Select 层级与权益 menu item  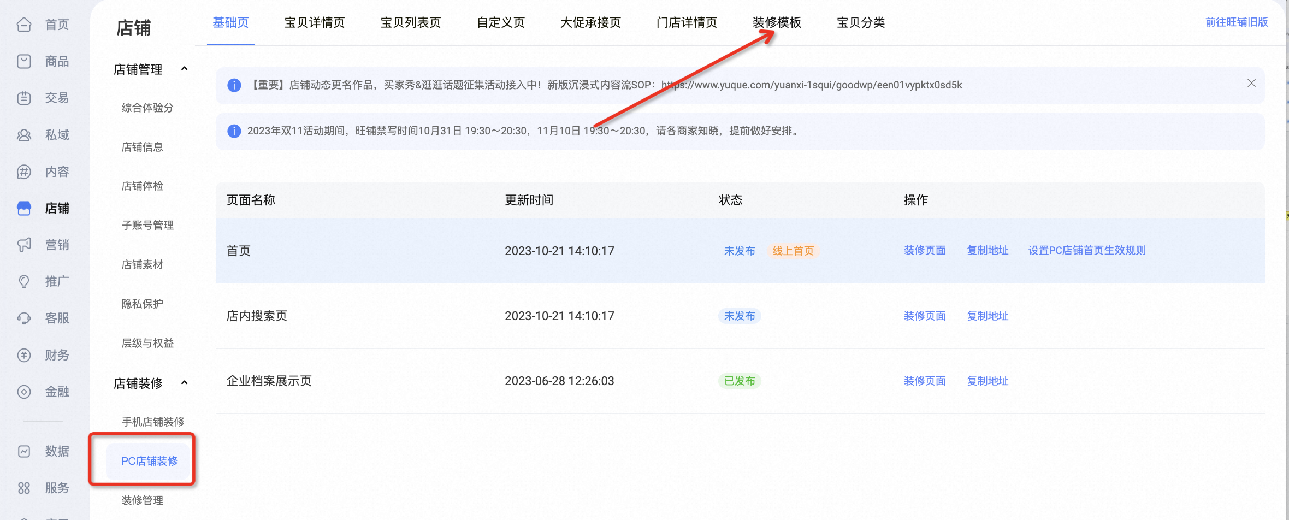pos(147,343)
